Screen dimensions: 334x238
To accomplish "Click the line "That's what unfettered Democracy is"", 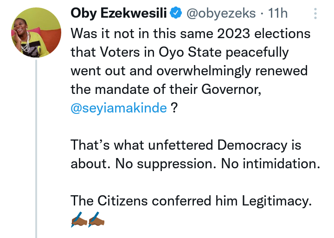I will (x=186, y=145).
